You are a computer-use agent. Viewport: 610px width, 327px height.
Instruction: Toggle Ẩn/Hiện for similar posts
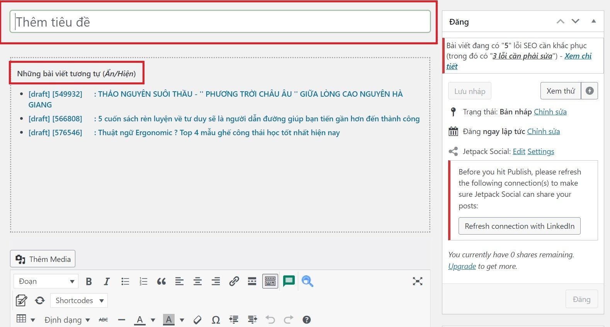[x=119, y=74]
